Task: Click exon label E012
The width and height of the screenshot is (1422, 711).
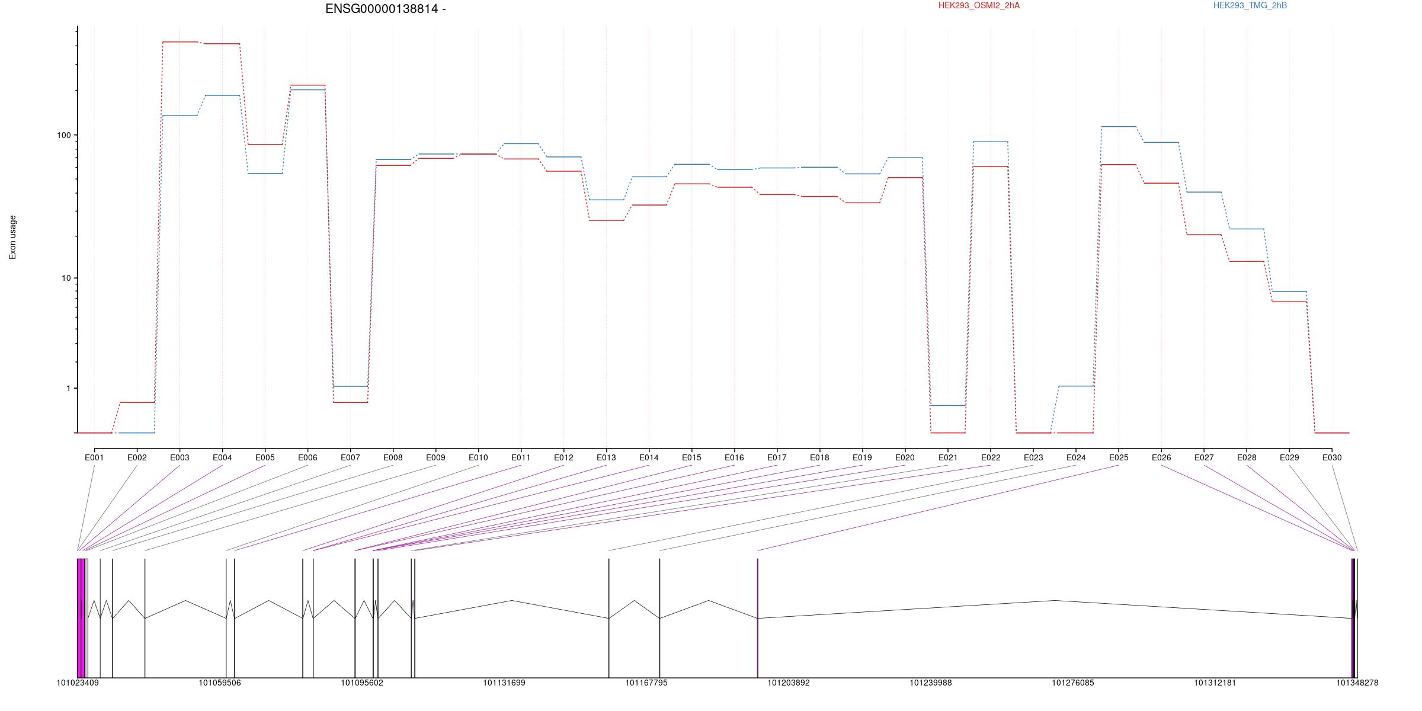Action: (563, 457)
